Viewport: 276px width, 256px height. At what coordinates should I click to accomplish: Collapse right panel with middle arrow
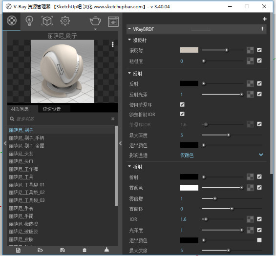point(120,143)
